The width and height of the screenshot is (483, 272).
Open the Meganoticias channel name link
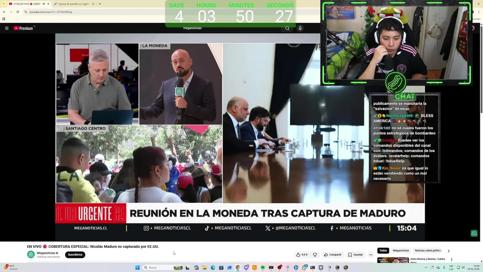pos(46,253)
